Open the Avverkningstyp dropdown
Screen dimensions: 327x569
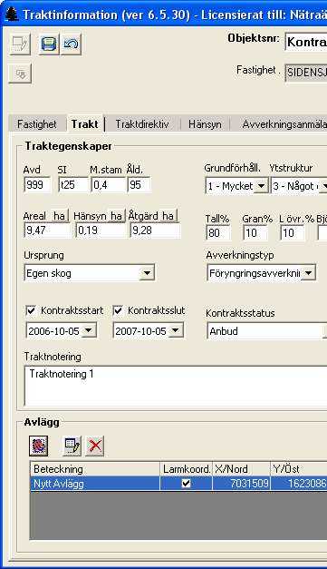pos(309,273)
